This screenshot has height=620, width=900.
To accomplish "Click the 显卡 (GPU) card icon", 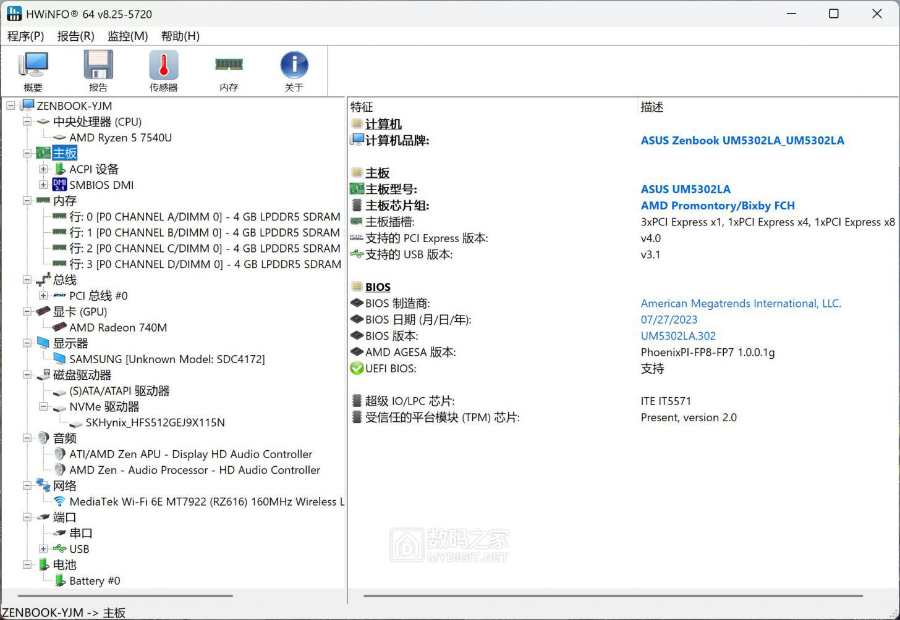I will pyautogui.click(x=43, y=311).
